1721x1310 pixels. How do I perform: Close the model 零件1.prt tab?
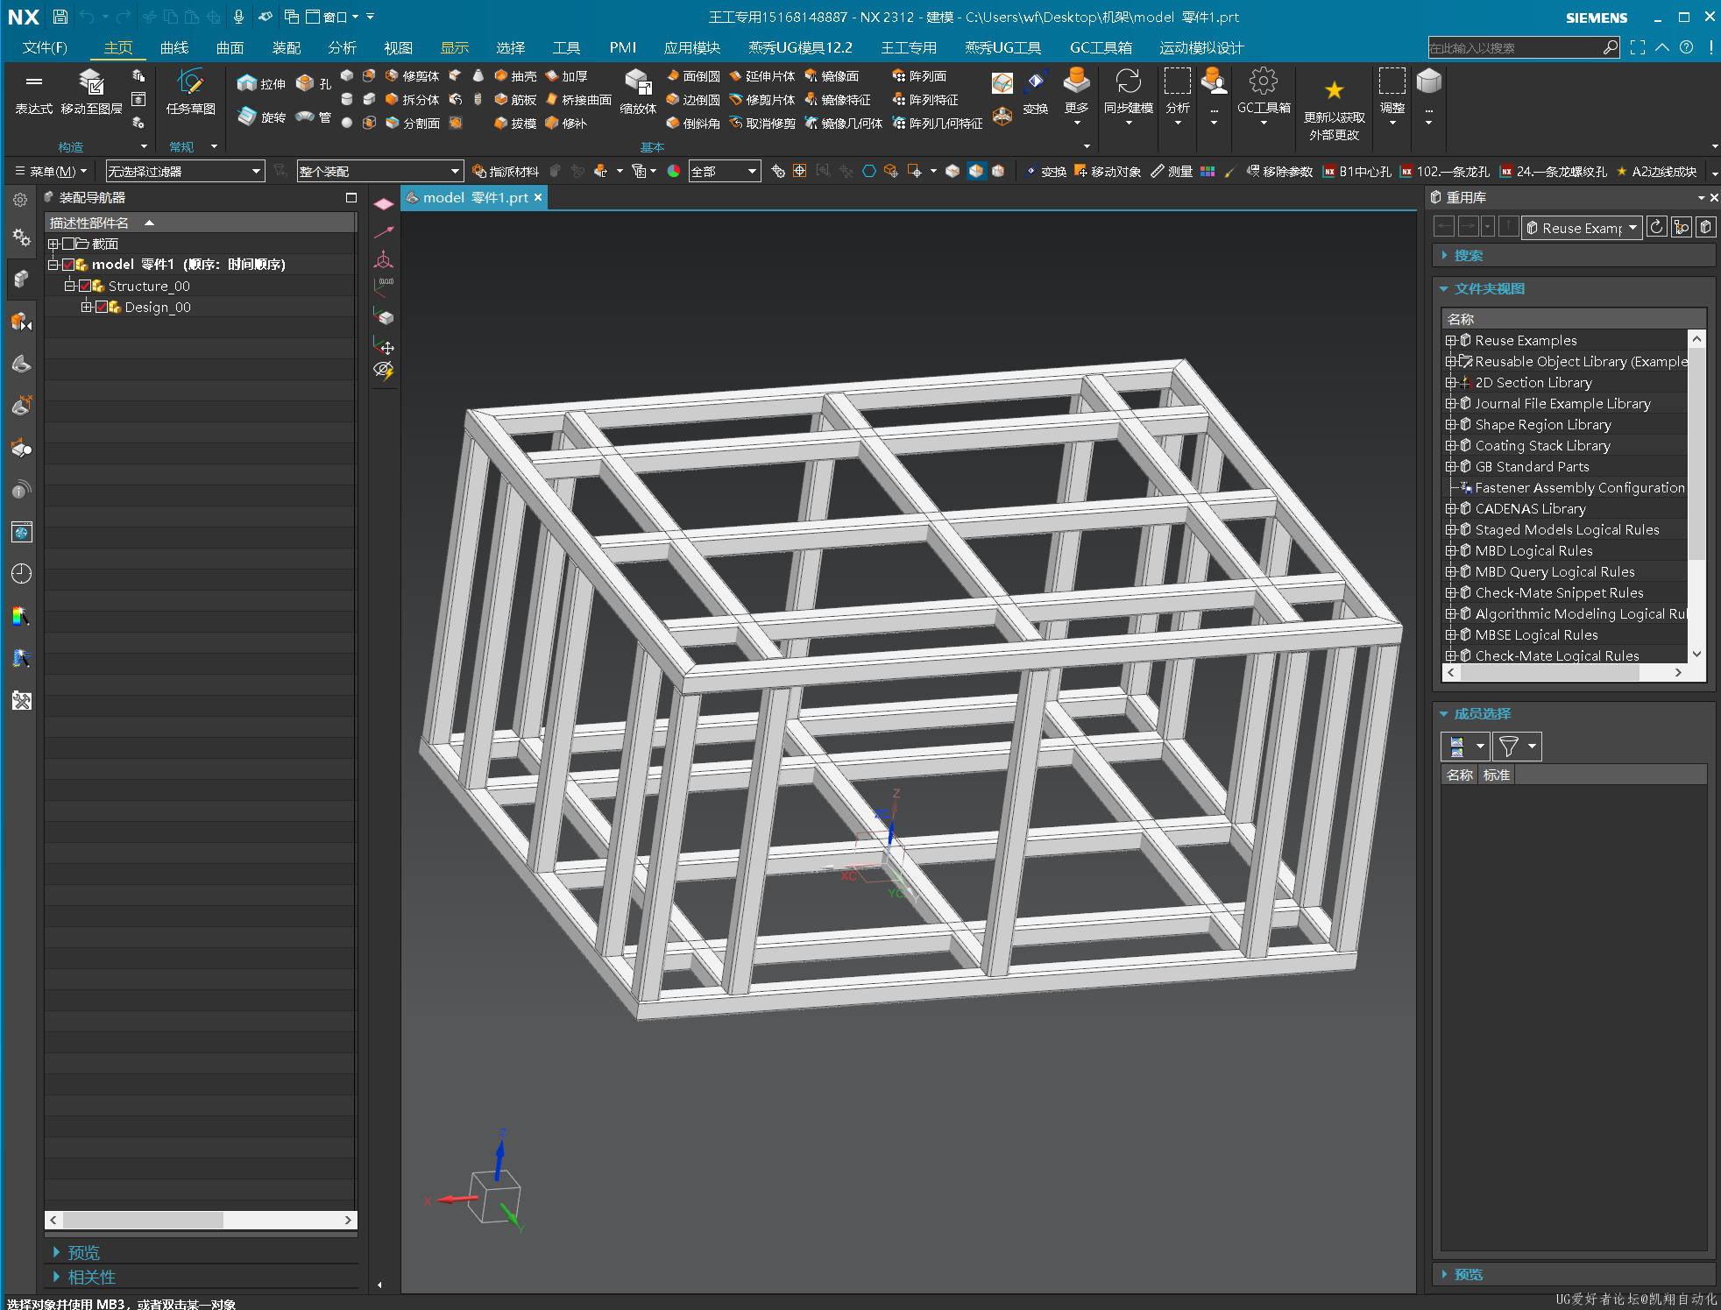pos(538,197)
